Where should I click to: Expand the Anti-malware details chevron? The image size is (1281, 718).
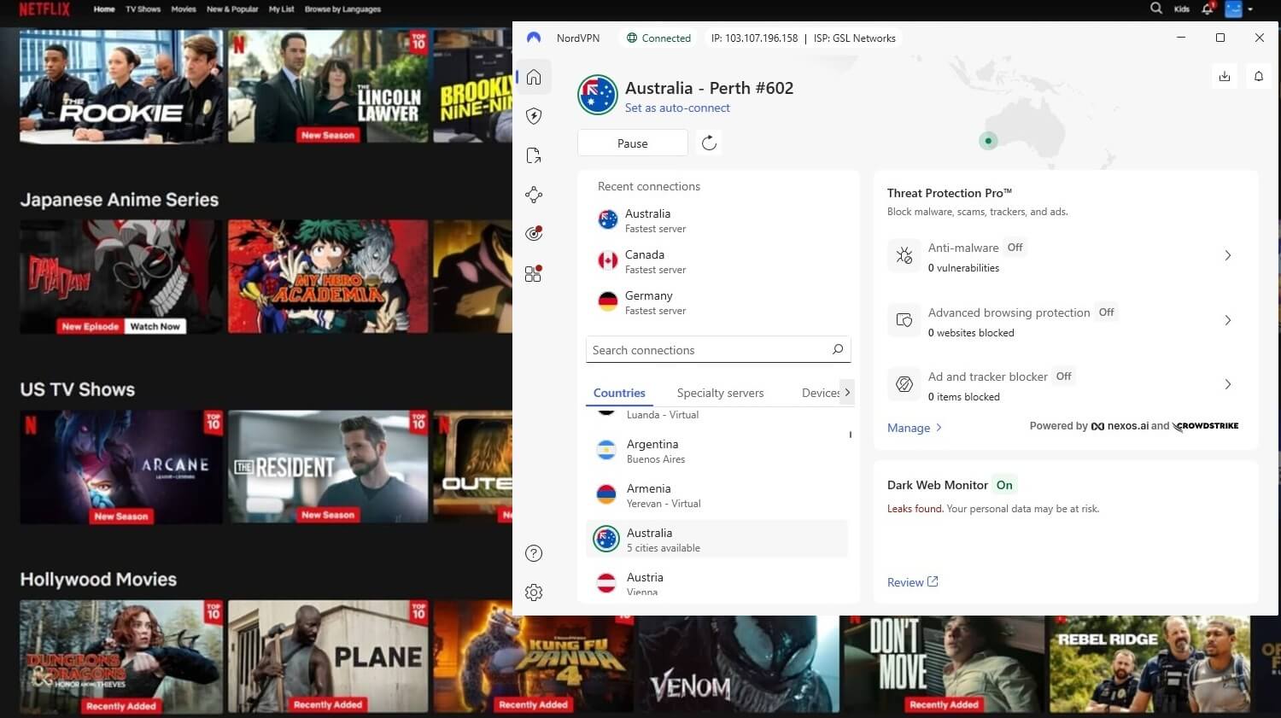1228,255
